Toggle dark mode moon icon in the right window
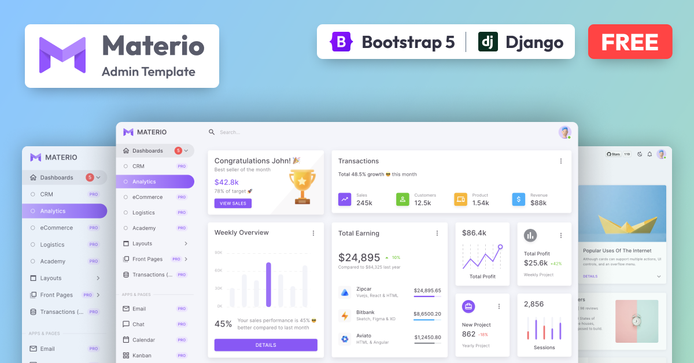 point(640,154)
